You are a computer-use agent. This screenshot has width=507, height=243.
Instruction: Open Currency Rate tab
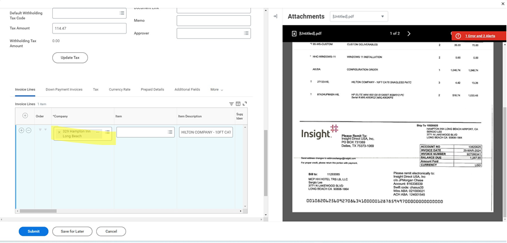(x=120, y=89)
